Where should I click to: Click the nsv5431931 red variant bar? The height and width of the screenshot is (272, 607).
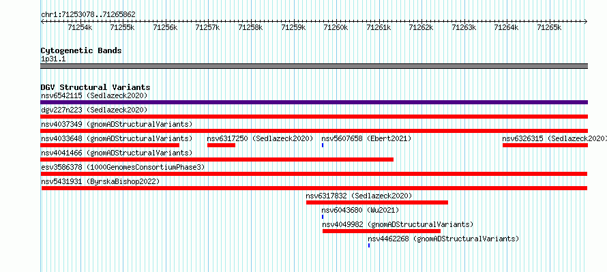[314, 188]
